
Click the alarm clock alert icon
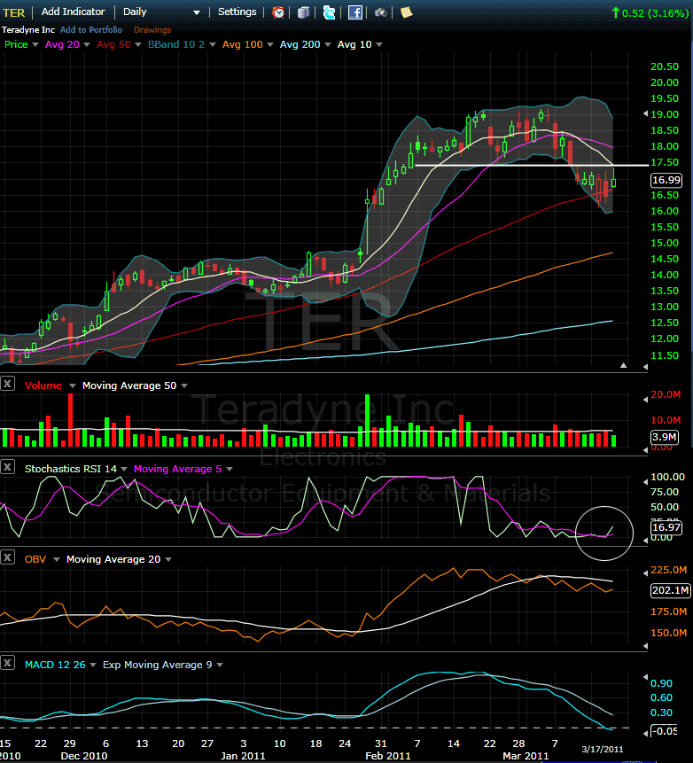pos(278,12)
